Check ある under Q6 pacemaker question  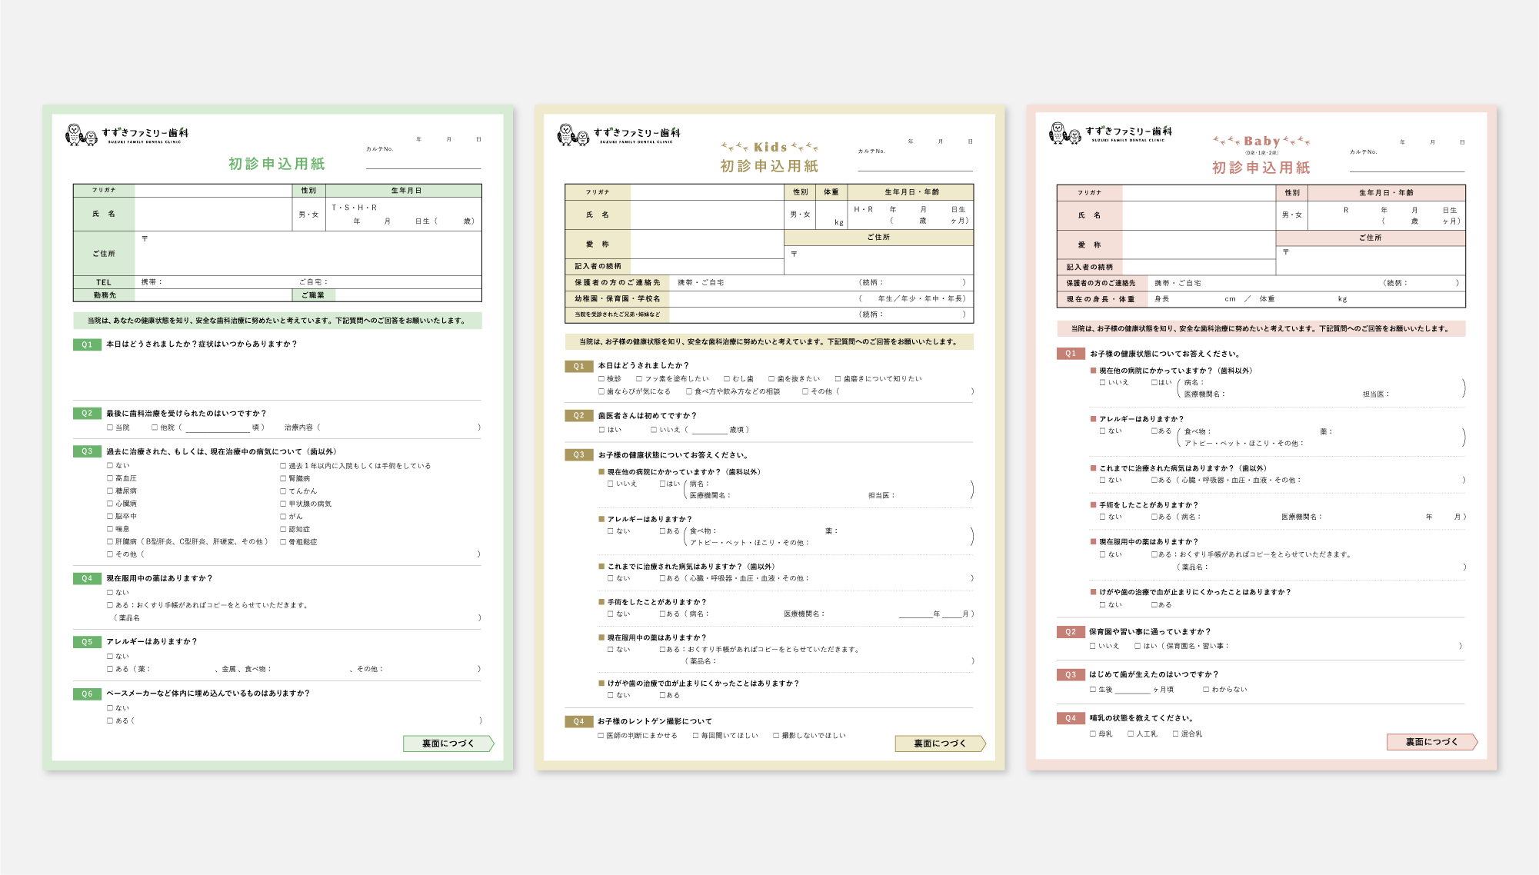[x=110, y=720]
